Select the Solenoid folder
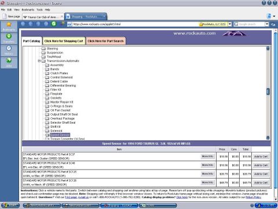The height and width of the screenshot is (209, 278). (56, 131)
